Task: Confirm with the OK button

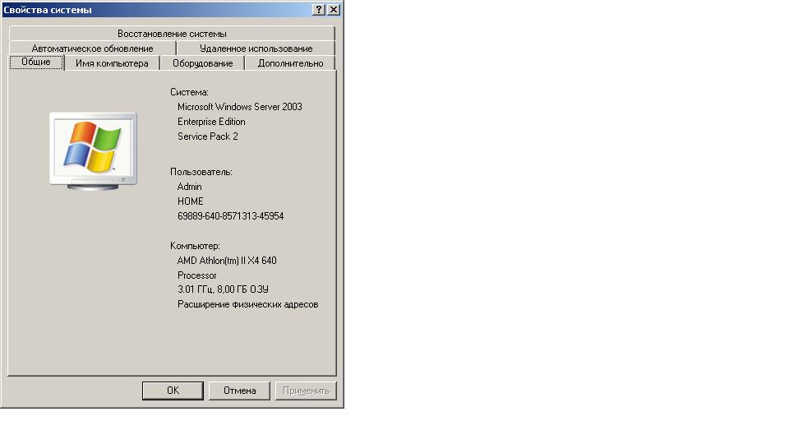Action: tap(173, 391)
